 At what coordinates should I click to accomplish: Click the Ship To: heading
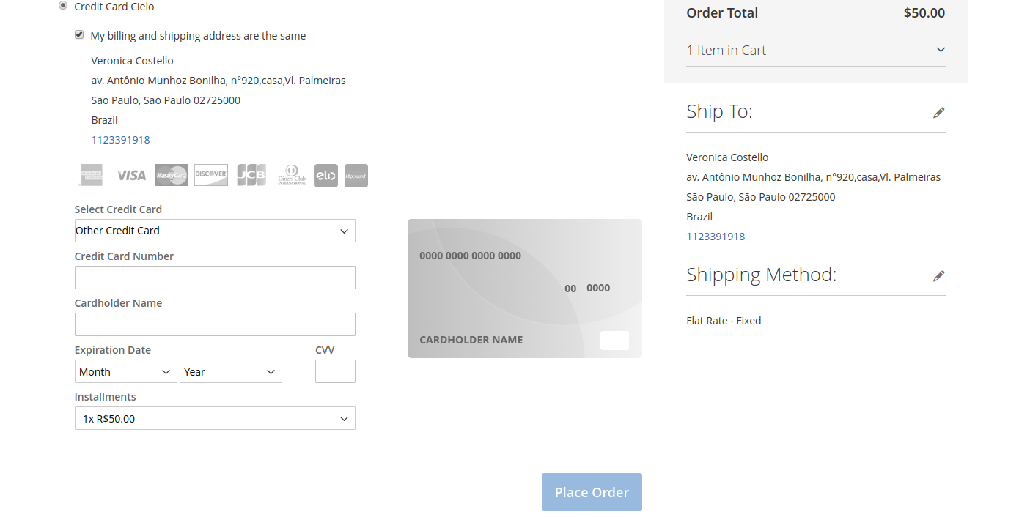[719, 111]
